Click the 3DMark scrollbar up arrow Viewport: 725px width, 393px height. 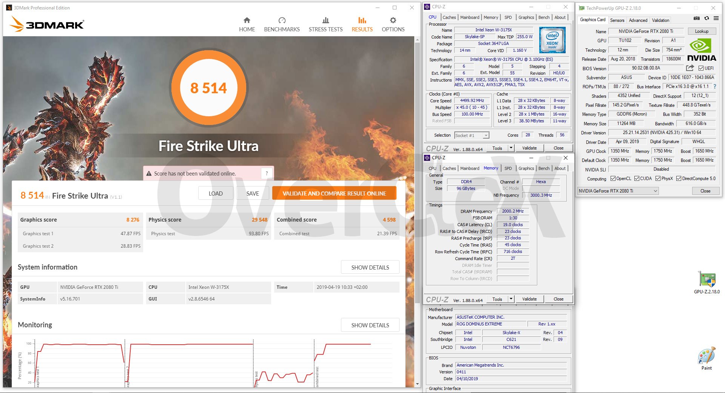pyautogui.click(x=417, y=40)
